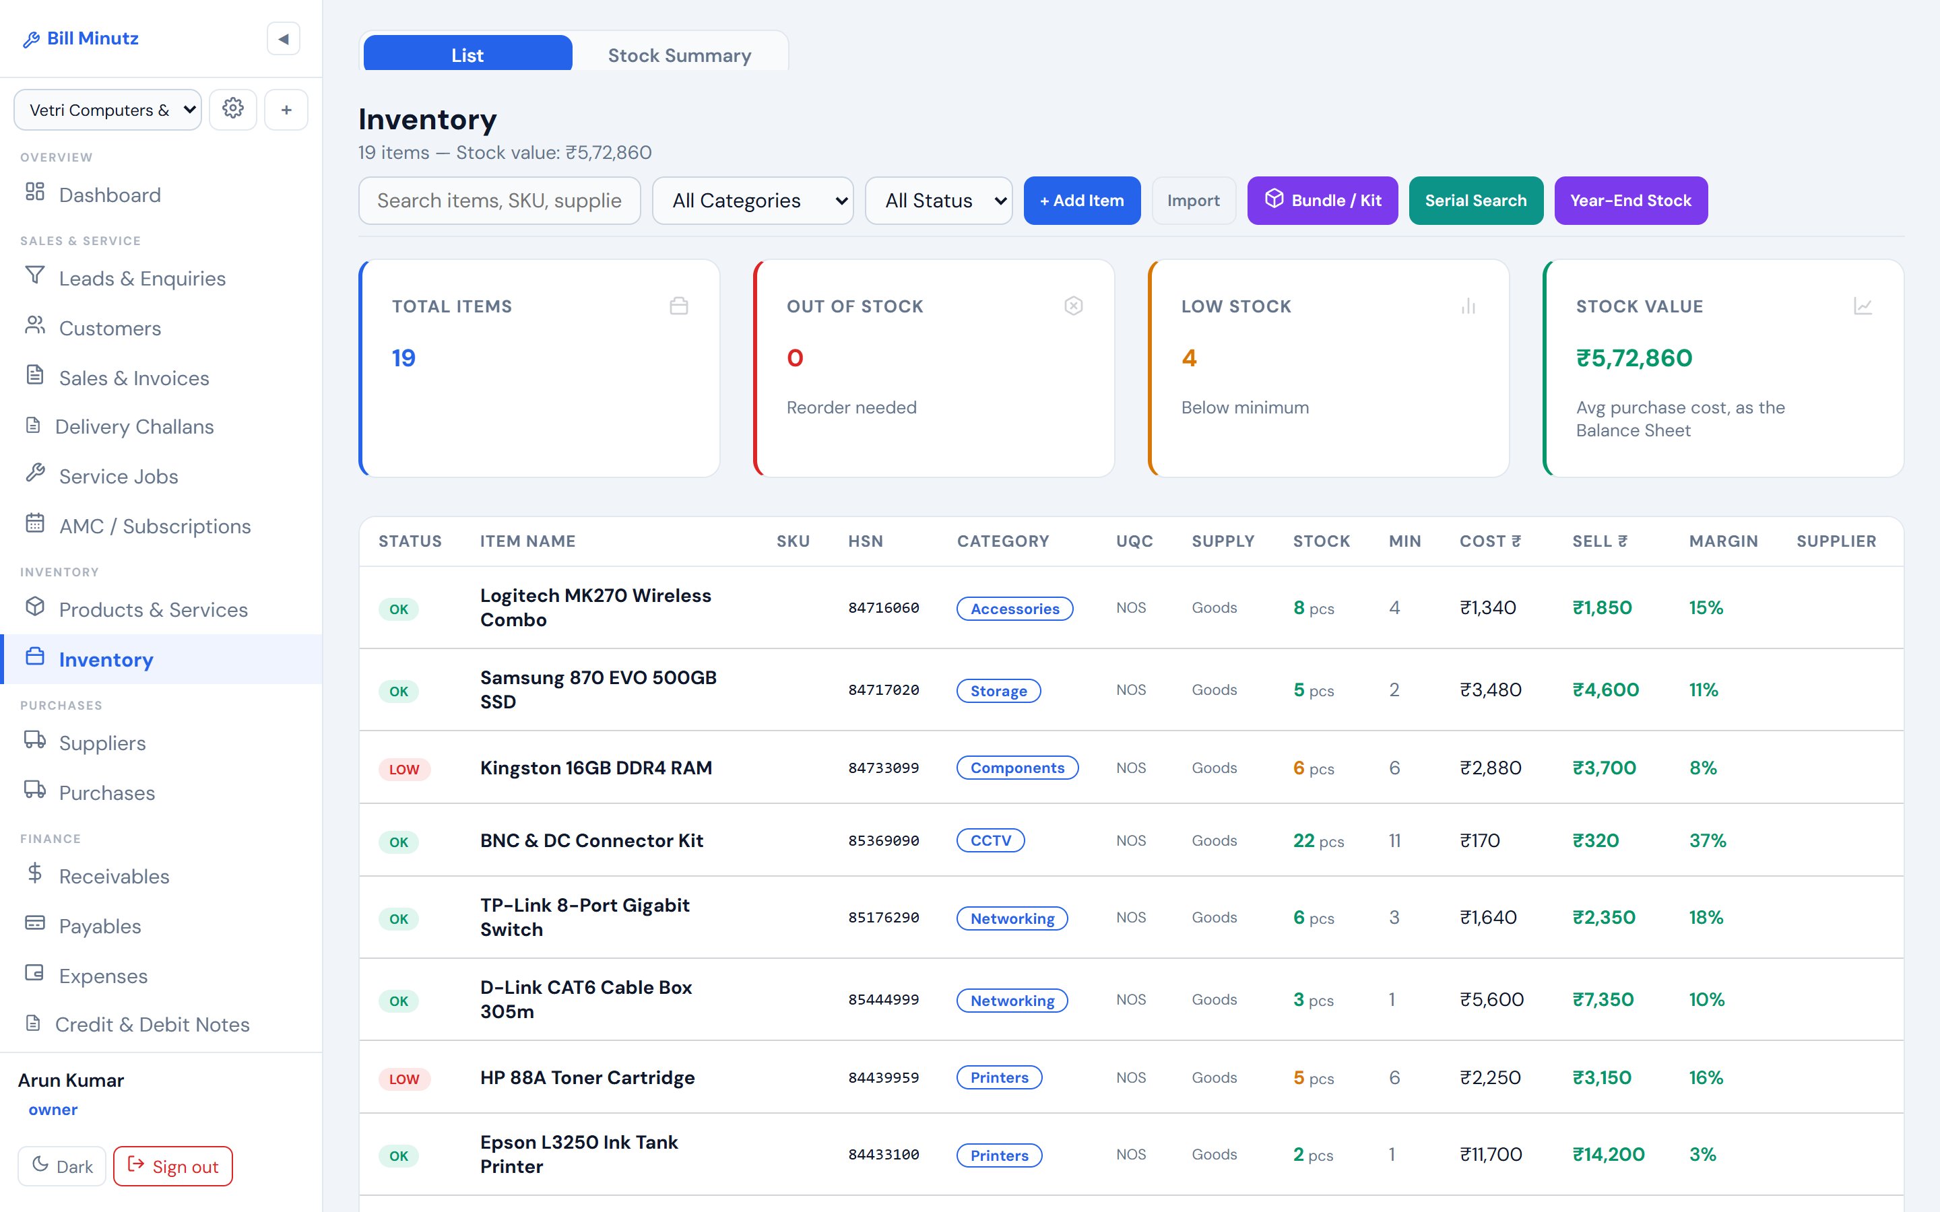Click the Service Jobs wrench icon
The width and height of the screenshot is (1940, 1212).
34,473
